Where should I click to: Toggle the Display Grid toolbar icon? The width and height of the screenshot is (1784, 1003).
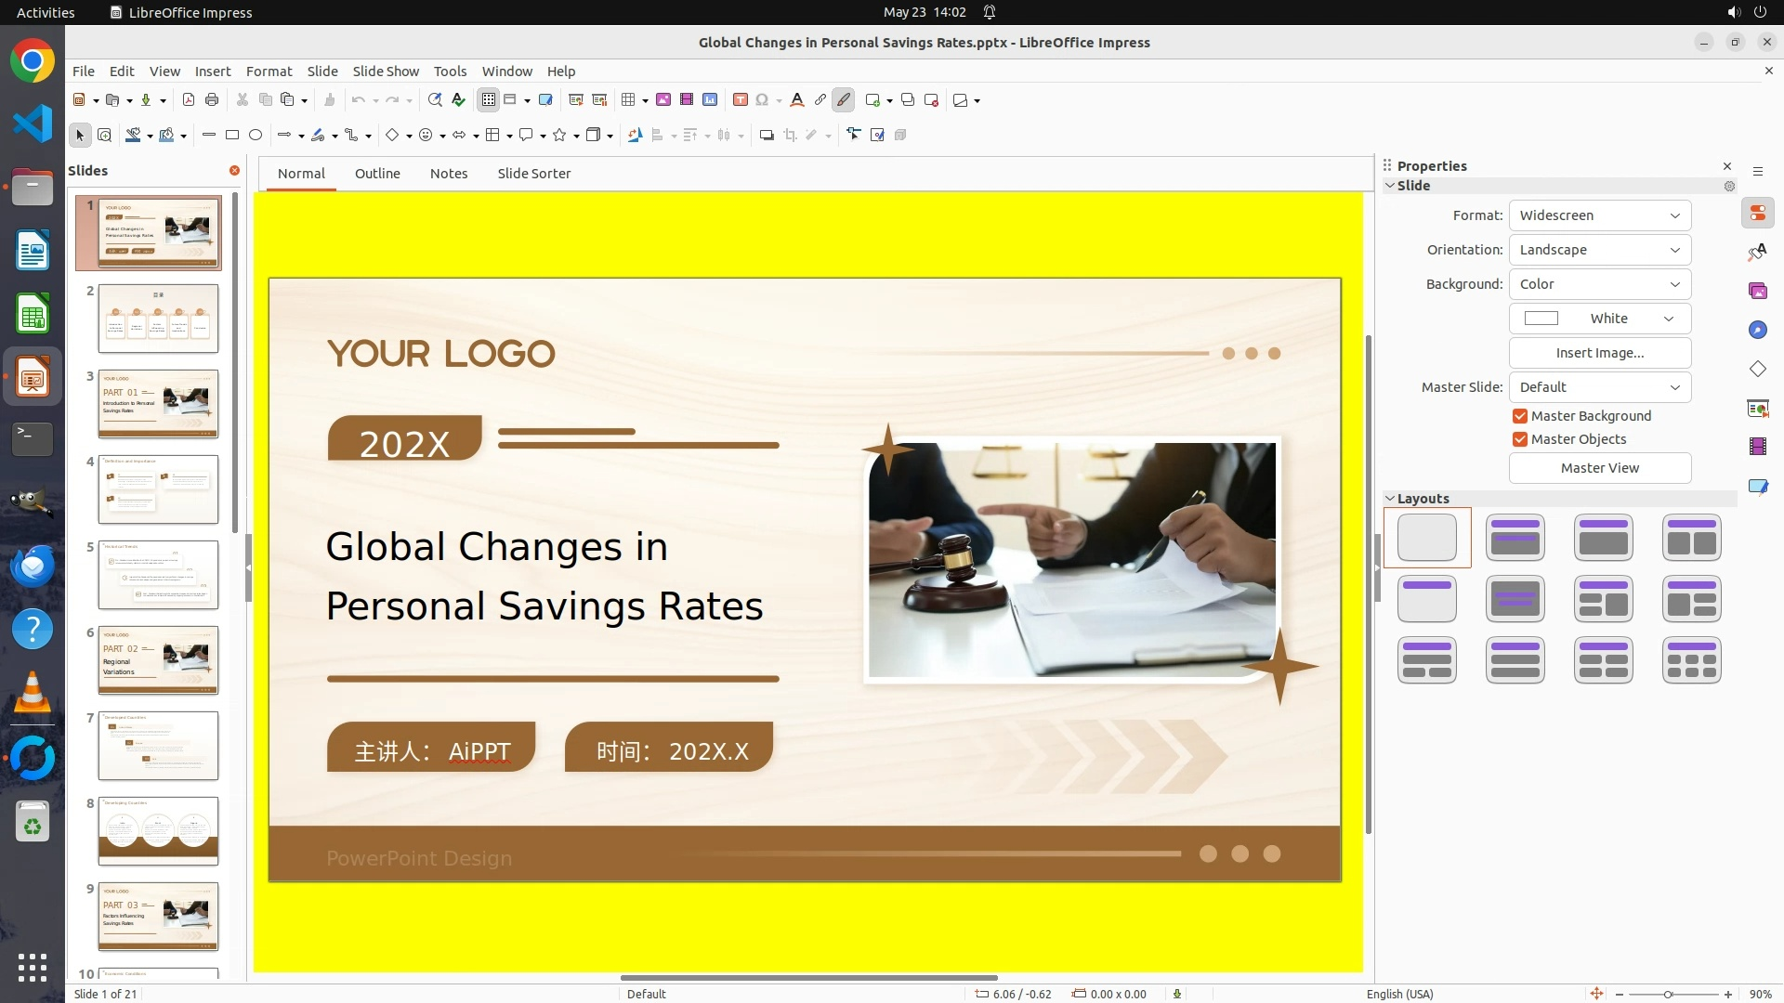(x=489, y=100)
